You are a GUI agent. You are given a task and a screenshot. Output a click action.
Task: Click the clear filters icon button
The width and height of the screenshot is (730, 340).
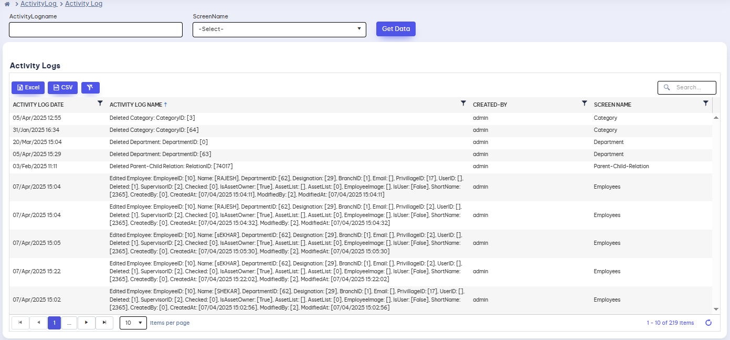[90, 88]
